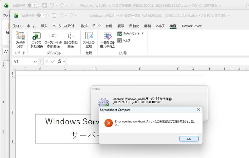Toggle AutoSave (自動保存) in back window
Screen dimensions: 249x158
point(33,5)
